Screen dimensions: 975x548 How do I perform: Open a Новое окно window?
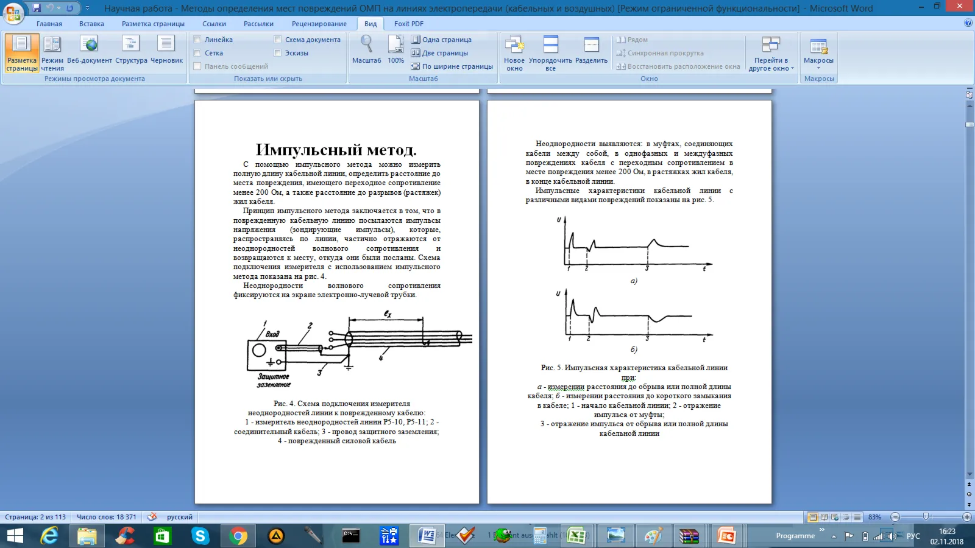coord(514,53)
